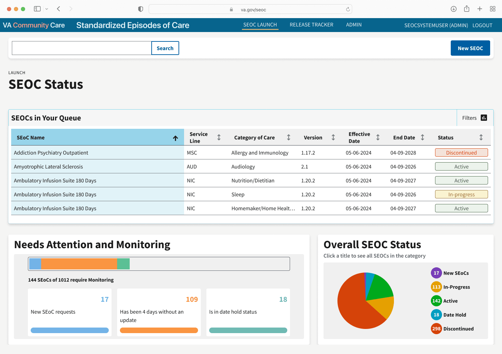Click the Search button
This screenshot has height=354, width=502.
(x=165, y=48)
